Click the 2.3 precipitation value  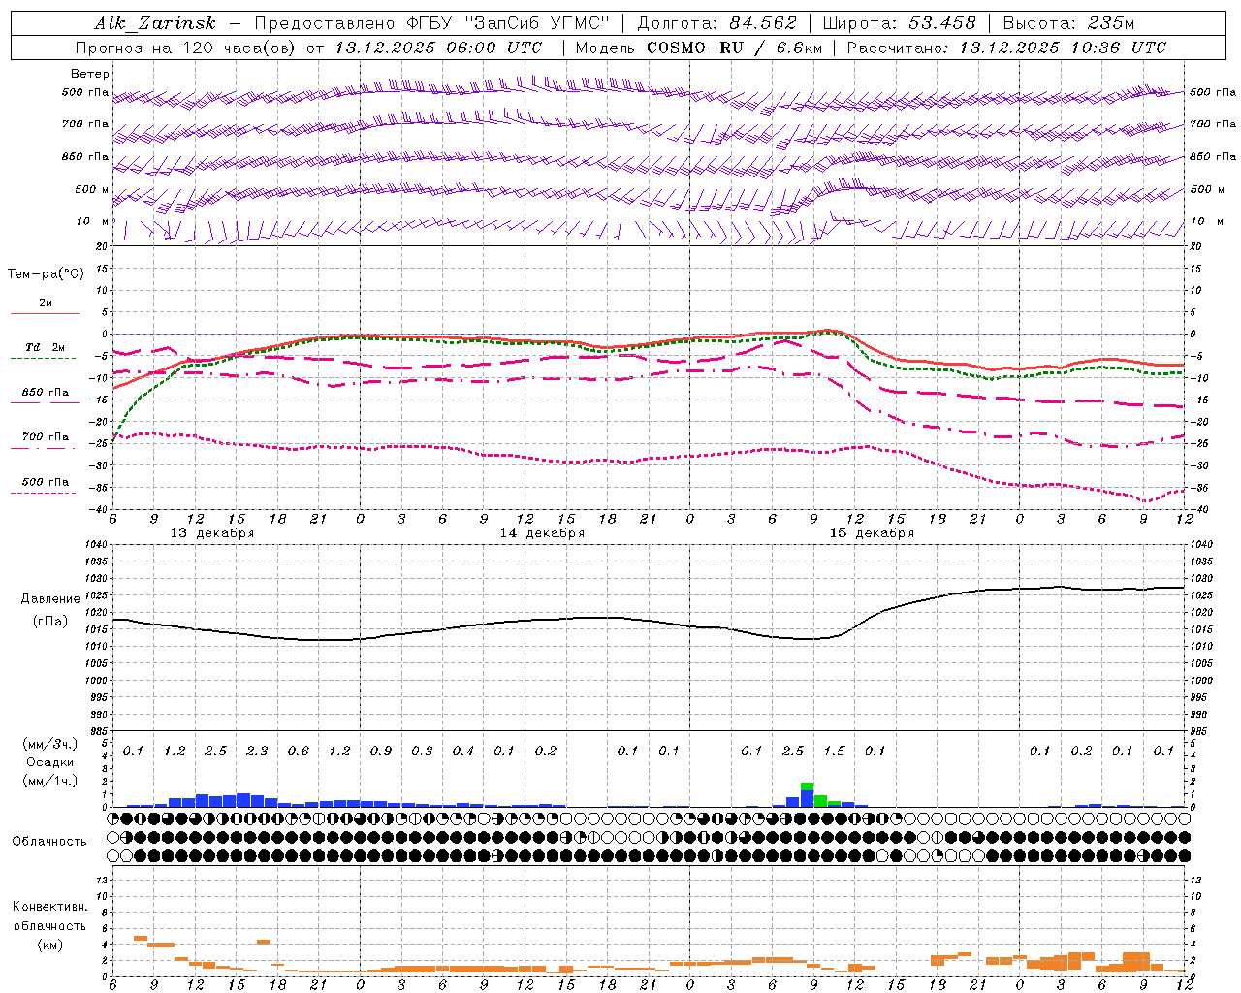click(x=257, y=752)
